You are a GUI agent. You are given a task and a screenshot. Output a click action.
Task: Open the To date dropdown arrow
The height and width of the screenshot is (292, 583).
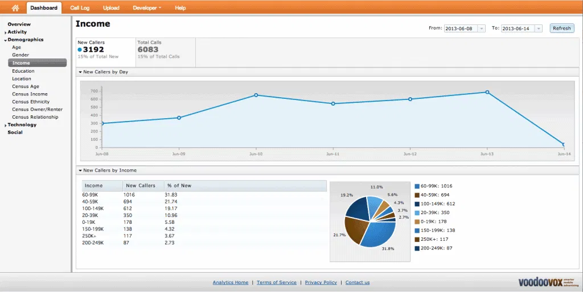[538, 28]
